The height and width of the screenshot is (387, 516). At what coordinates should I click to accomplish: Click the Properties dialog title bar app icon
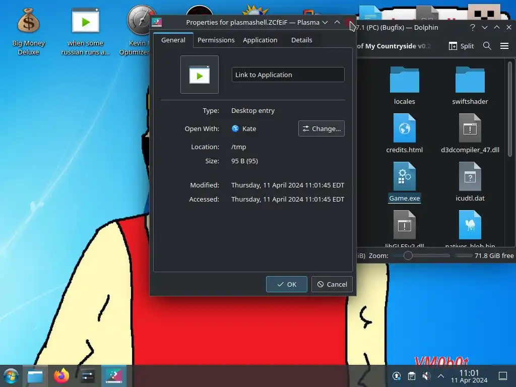(157, 22)
